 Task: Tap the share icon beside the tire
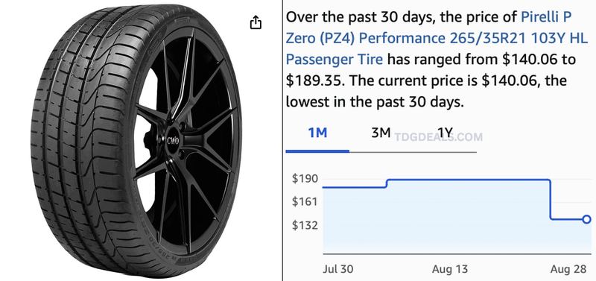(x=256, y=22)
